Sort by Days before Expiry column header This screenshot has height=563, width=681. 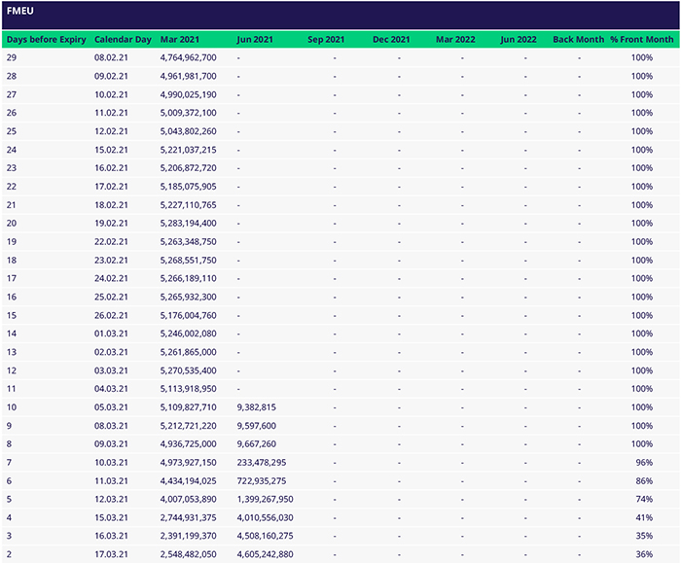click(47, 40)
